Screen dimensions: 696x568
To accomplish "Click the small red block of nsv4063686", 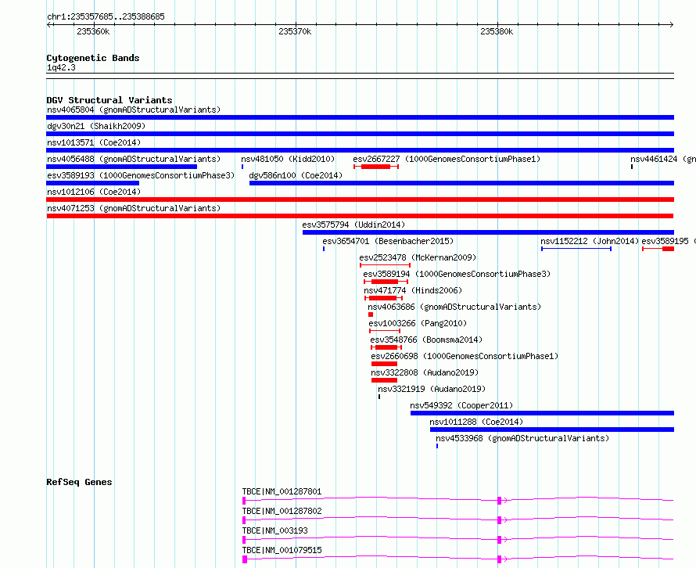I will click(371, 315).
